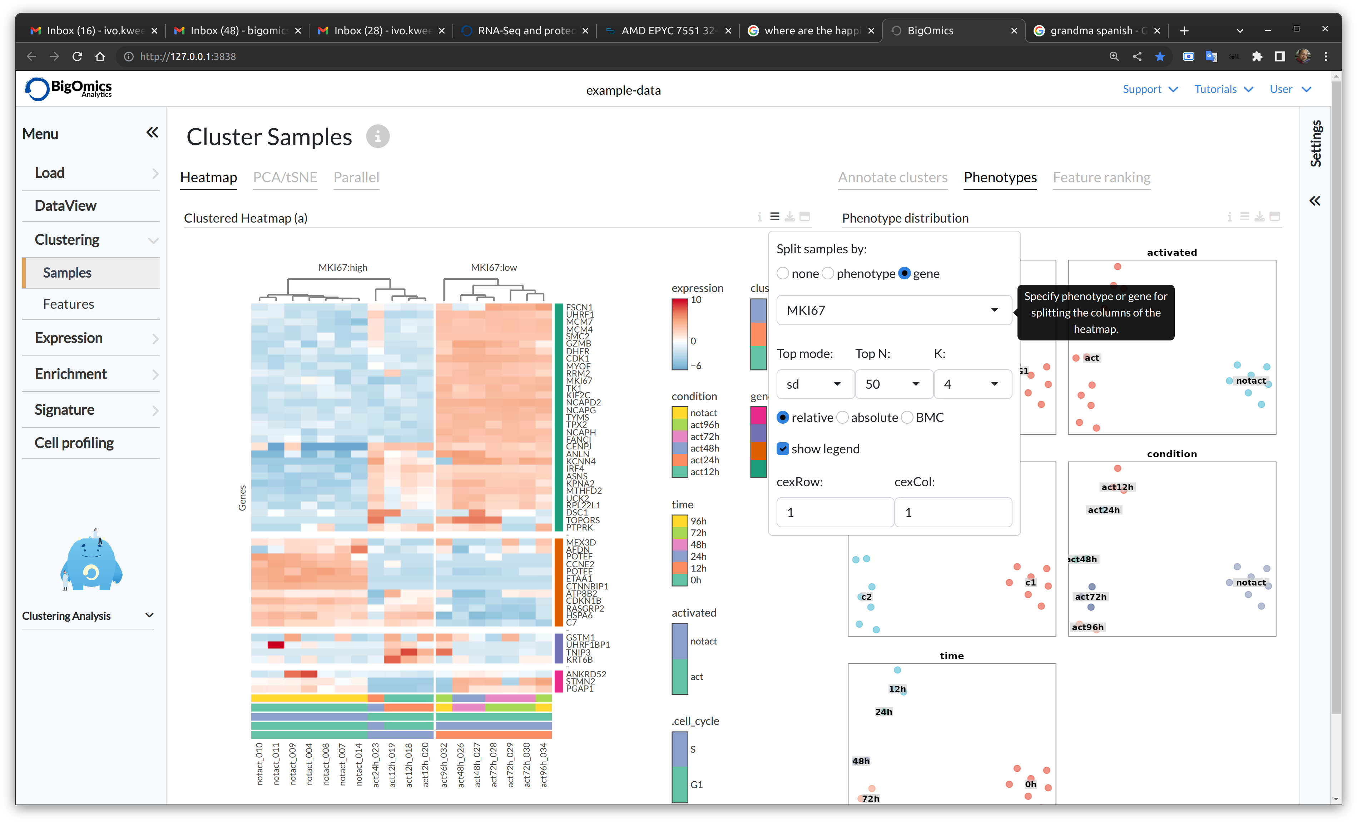Show info for Phenotype distribution panel
This screenshot has height=822, width=1357.
pyautogui.click(x=1229, y=216)
